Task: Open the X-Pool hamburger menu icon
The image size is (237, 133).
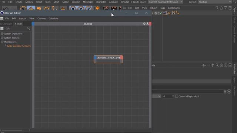Action: 2,28
